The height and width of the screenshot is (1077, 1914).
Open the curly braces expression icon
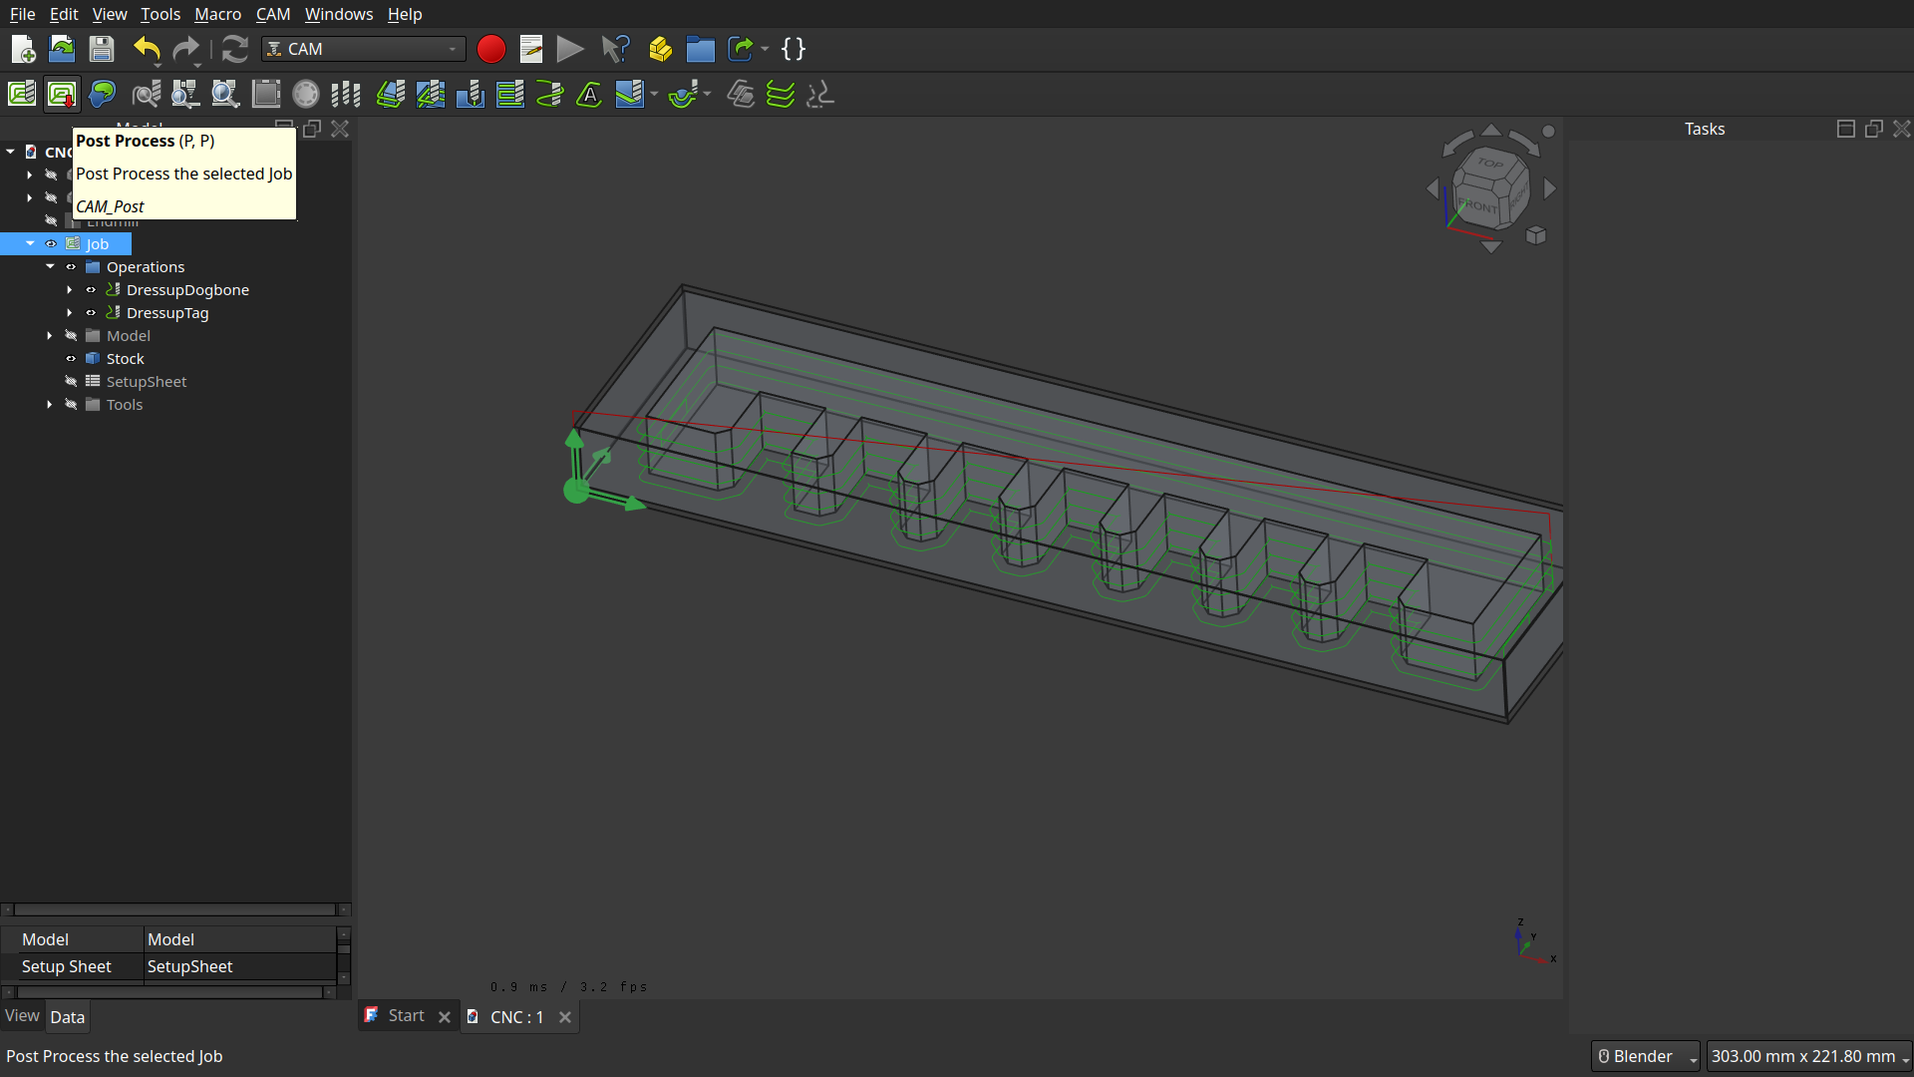[794, 49]
